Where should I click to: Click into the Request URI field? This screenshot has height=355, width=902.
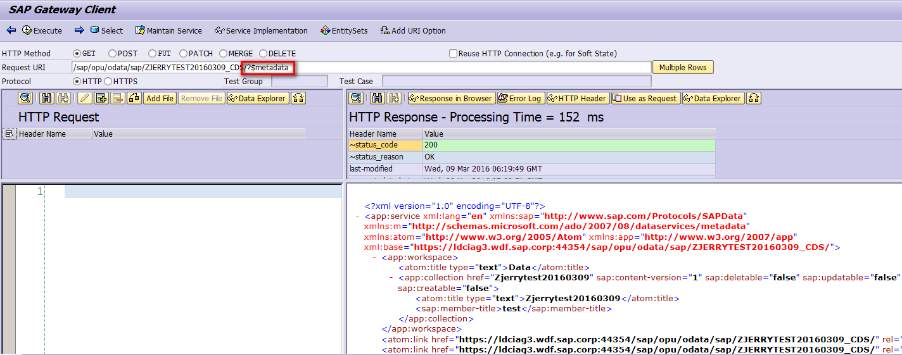click(x=362, y=67)
